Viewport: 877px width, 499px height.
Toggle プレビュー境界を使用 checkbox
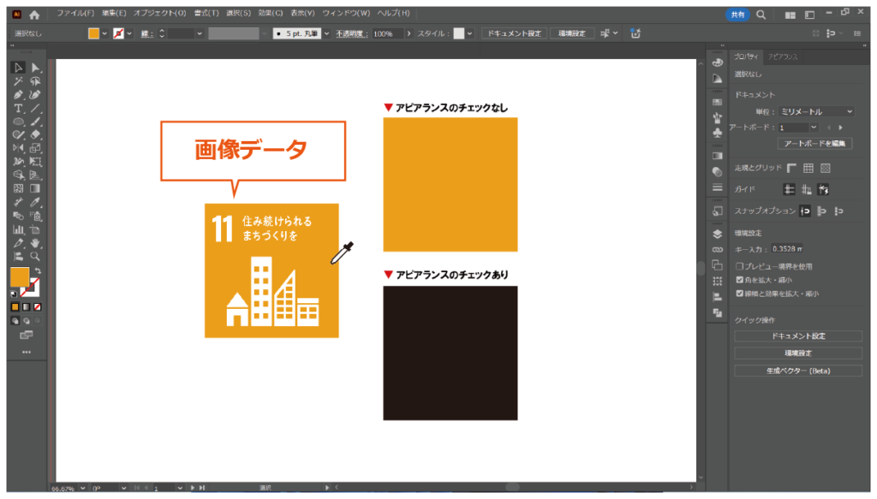tap(739, 266)
